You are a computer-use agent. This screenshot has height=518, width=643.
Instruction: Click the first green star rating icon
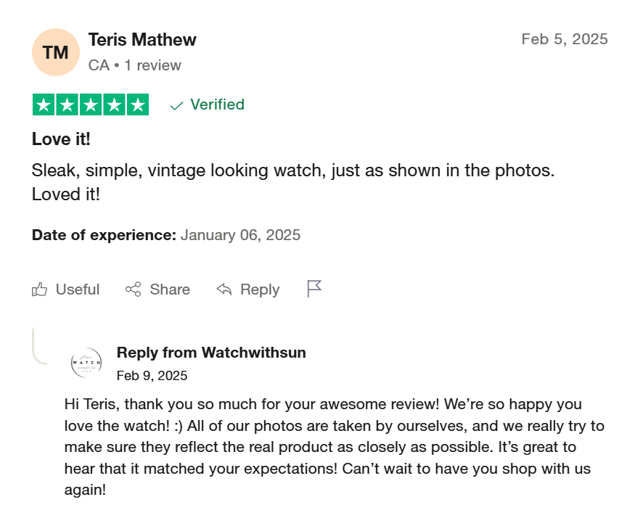tap(44, 104)
